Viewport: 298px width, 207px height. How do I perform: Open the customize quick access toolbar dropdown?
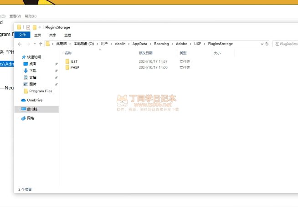tap(40, 27)
